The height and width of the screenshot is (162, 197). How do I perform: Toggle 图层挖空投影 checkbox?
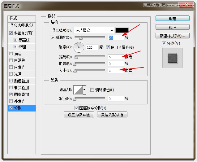click(76, 108)
